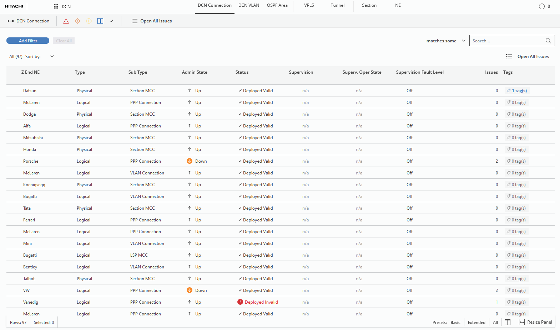The image size is (560, 330).
Task: Focus the Search input field
Action: 507,41
